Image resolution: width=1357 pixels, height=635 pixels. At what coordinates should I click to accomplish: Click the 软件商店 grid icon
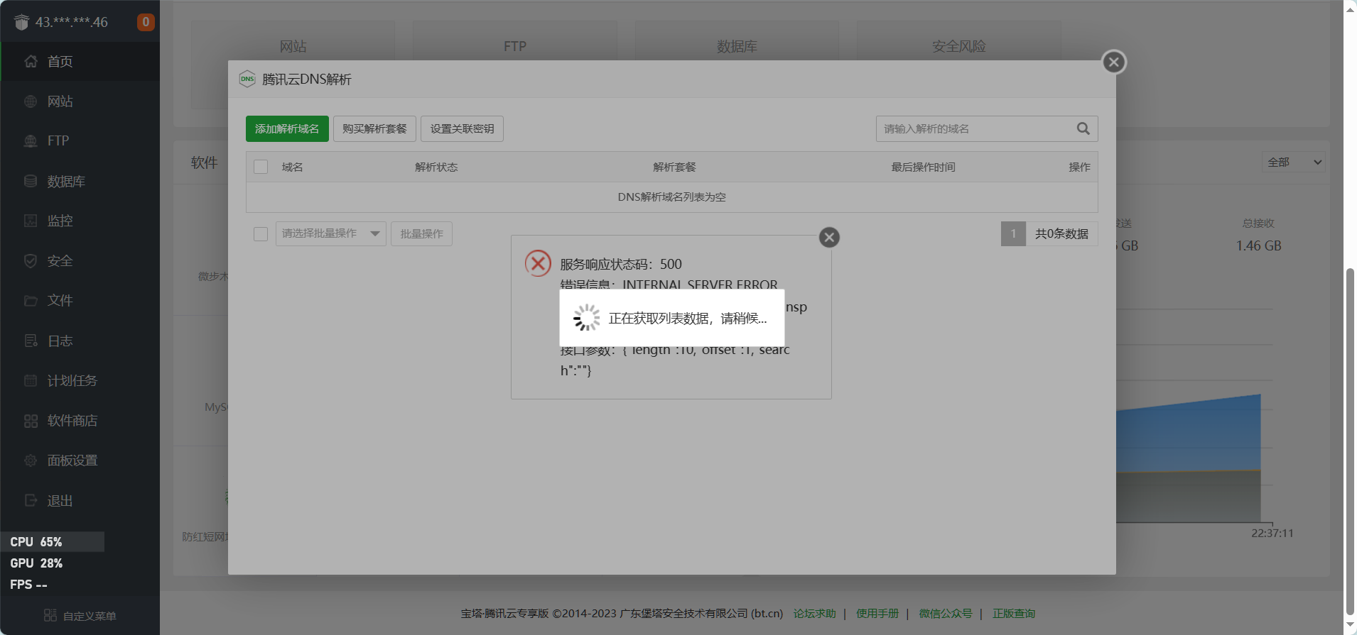coord(31,421)
